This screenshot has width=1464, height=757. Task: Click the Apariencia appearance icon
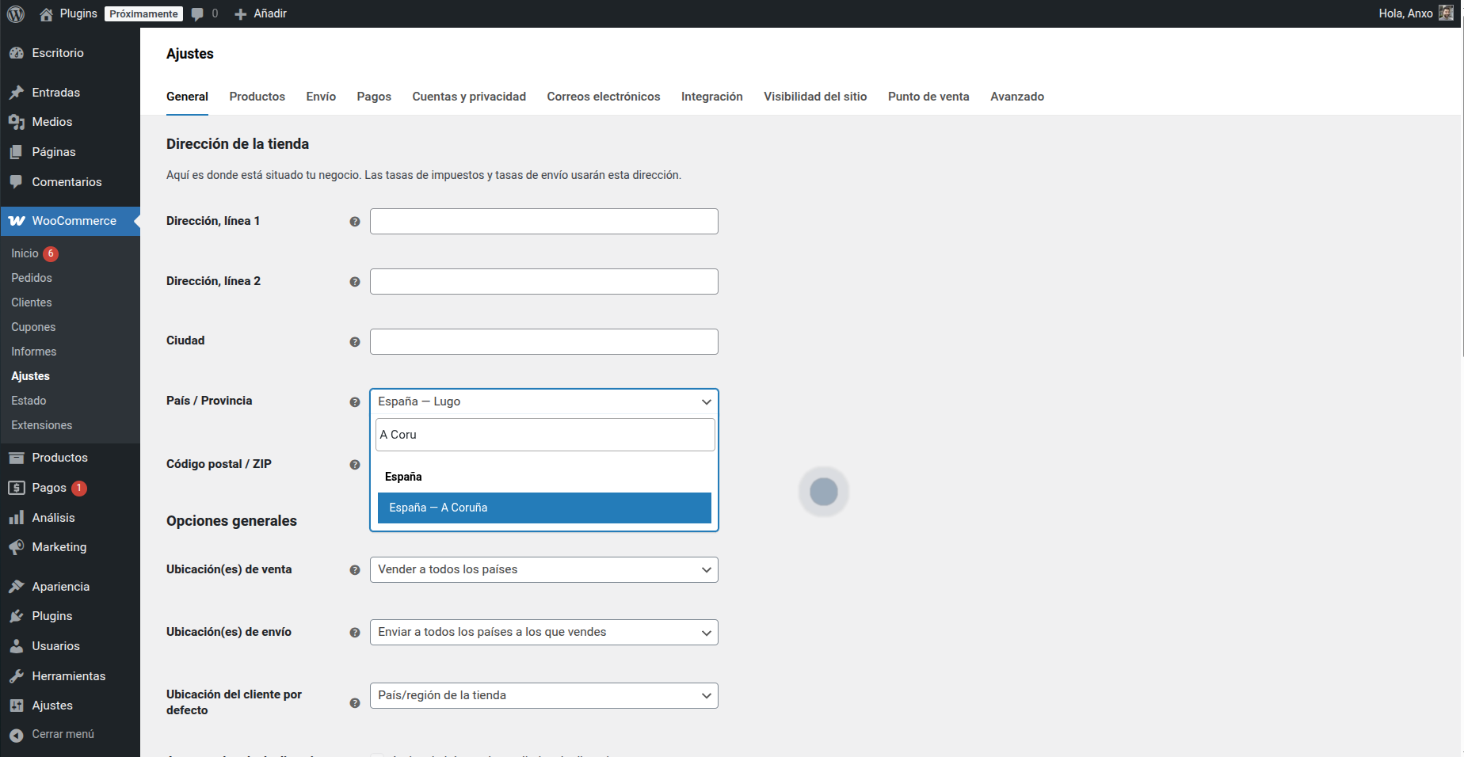click(x=17, y=586)
